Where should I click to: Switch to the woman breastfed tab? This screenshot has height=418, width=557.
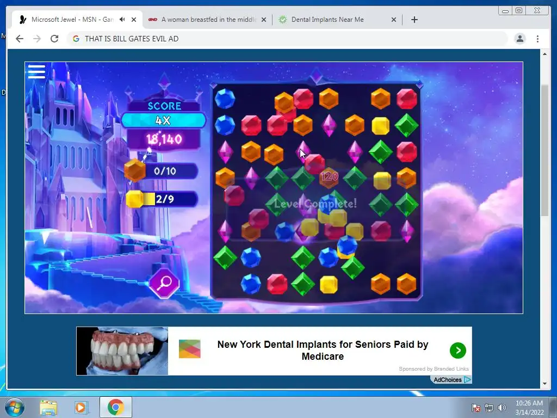click(208, 20)
